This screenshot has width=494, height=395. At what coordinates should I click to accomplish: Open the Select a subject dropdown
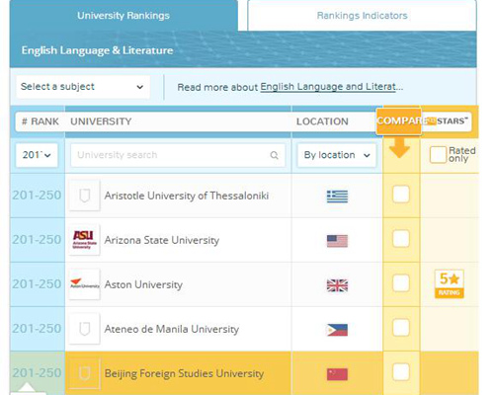coord(83,87)
